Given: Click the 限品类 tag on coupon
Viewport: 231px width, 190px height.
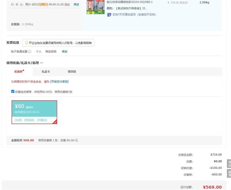Looking at the screenshot, I should tap(29, 120).
